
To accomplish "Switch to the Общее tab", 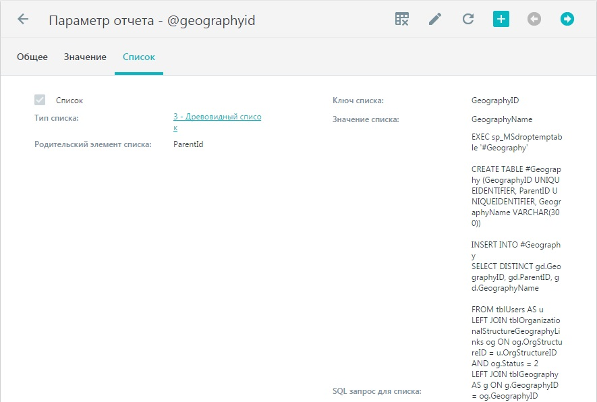I will pos(32,57).
